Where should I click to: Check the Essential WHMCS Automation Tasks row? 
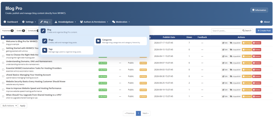tap(3, 69)
